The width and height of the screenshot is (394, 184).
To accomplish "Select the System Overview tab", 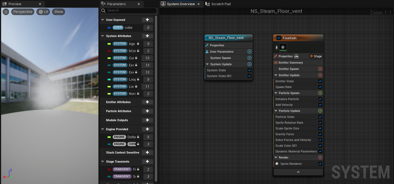I will [181, 4].
